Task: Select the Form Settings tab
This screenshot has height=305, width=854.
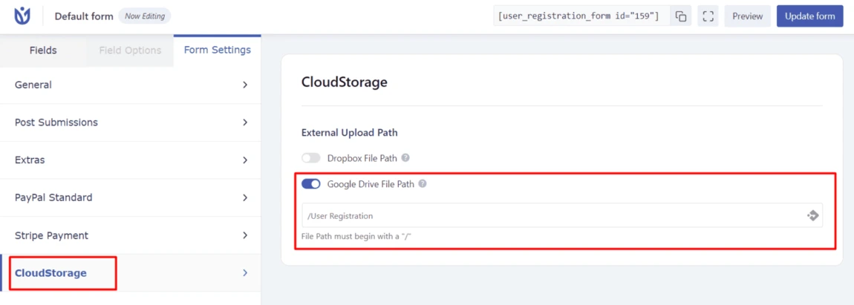Action: coord(218,50)
